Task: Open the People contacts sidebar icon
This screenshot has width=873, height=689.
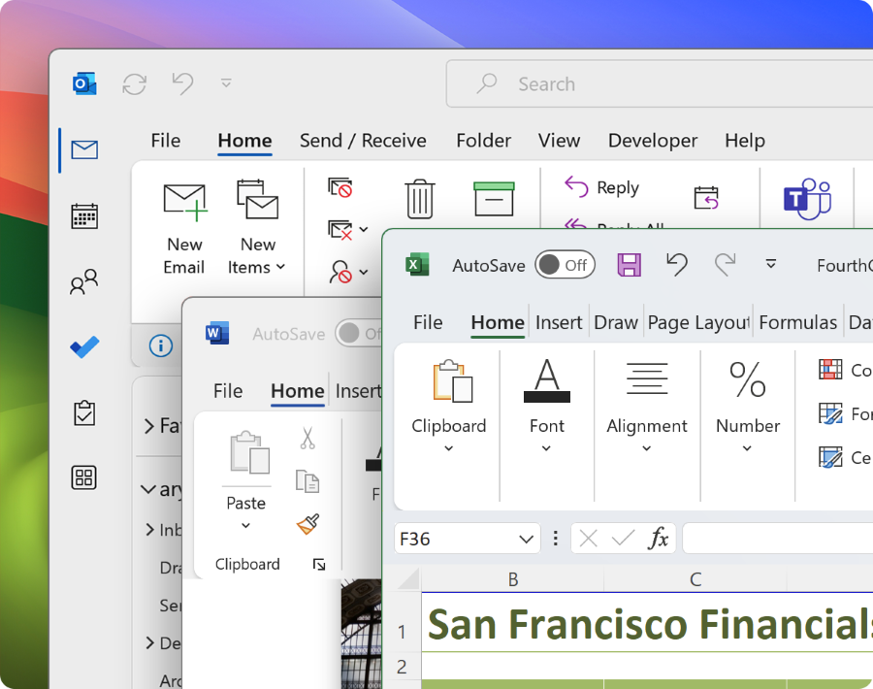Action: point(84,282)
